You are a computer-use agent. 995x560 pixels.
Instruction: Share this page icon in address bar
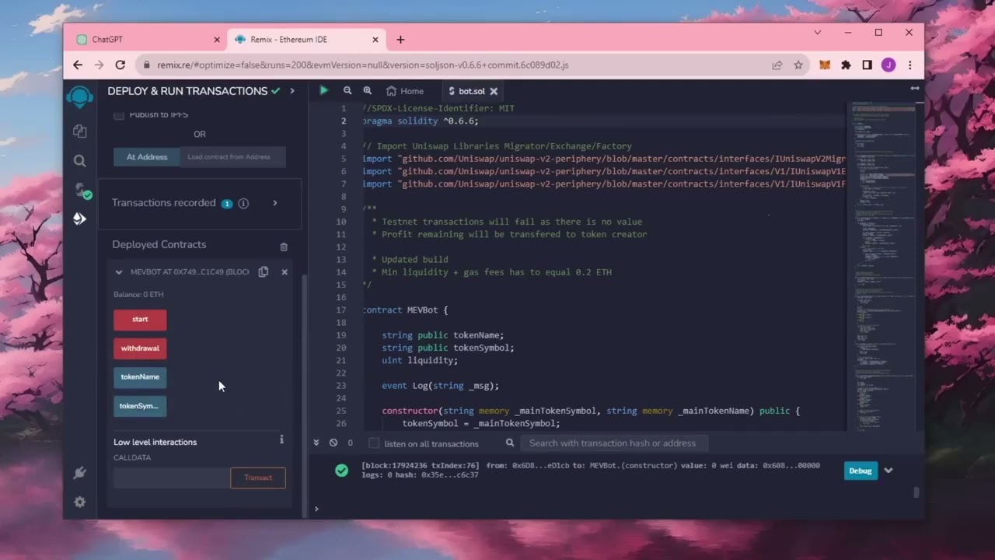[x=777, y=65]
